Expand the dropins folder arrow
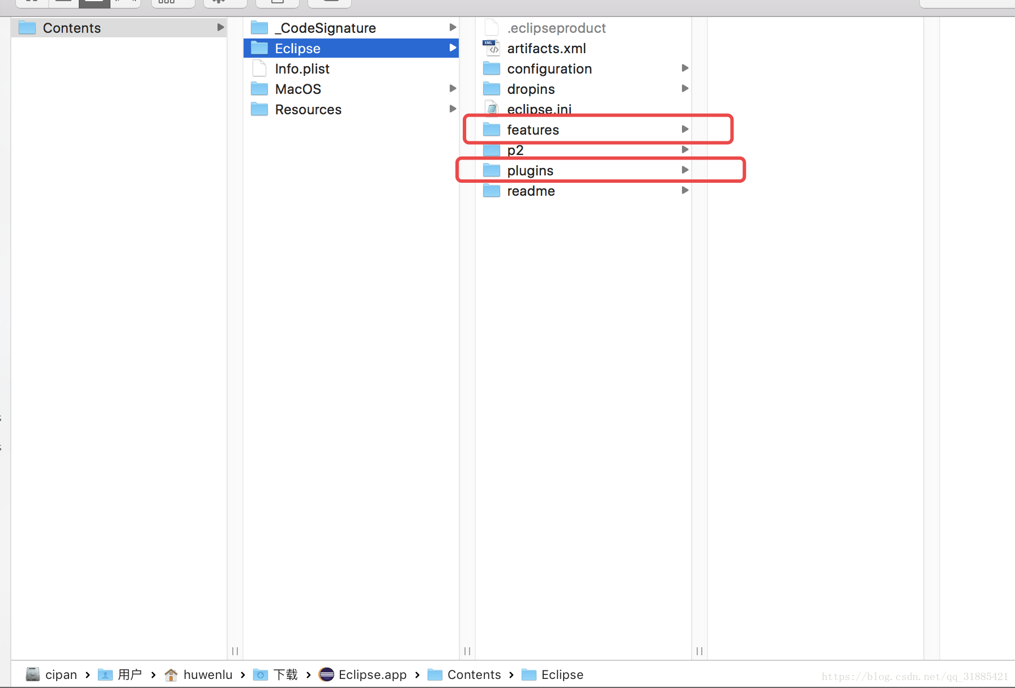Viewport: 1015px width, 688px height. tap(685, 89)
